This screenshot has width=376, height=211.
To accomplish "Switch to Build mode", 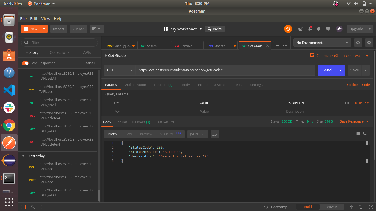I will [x=308, y=207].
